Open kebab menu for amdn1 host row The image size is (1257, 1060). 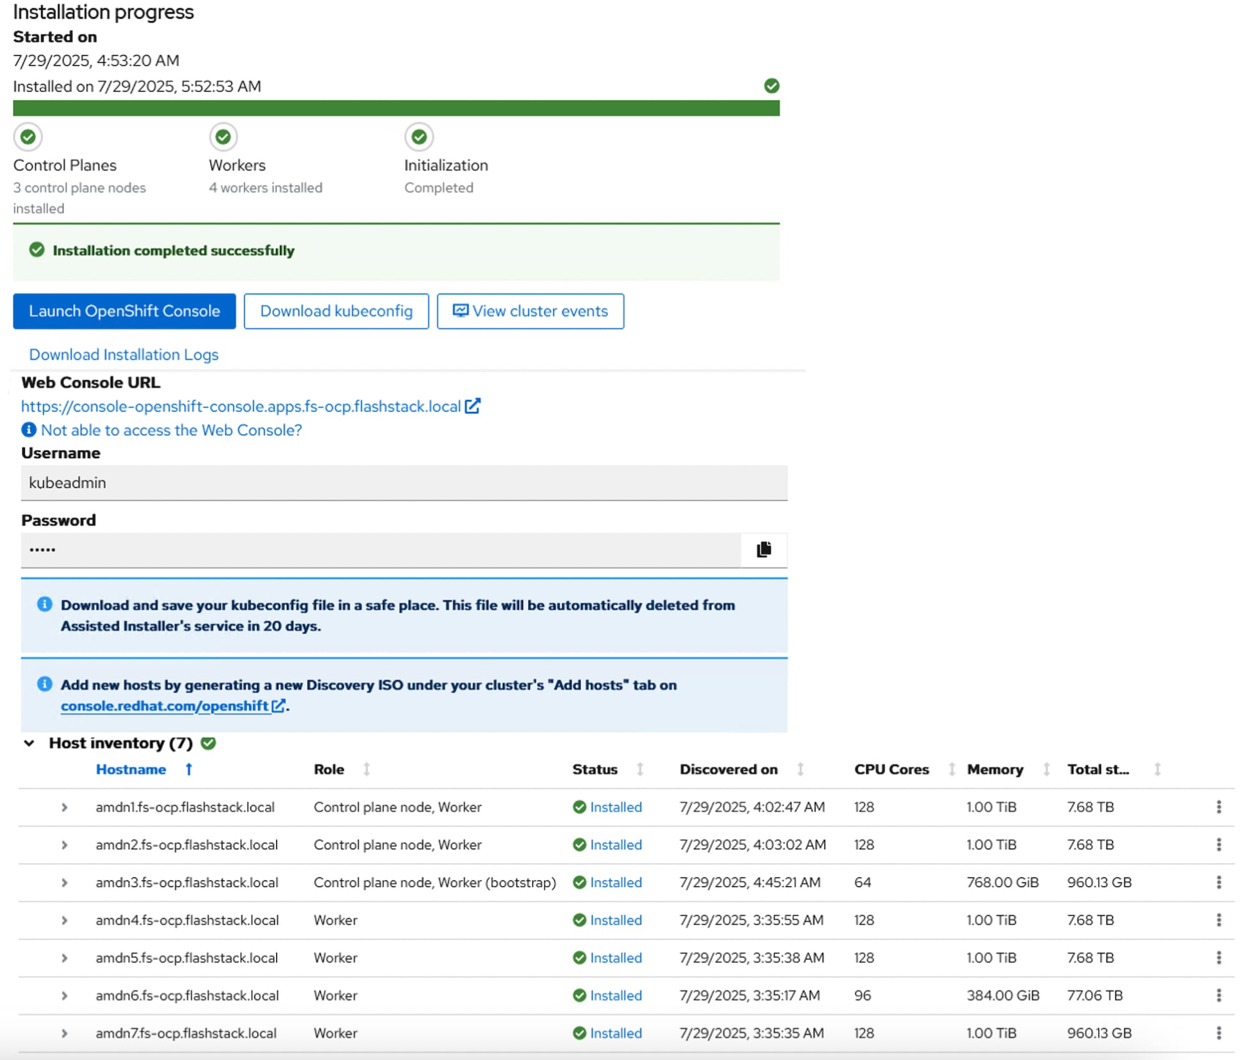1218,807
